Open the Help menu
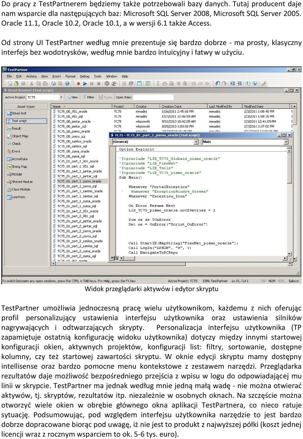Image resolution: width=303 pixels, height=439 pixels. 125,76
